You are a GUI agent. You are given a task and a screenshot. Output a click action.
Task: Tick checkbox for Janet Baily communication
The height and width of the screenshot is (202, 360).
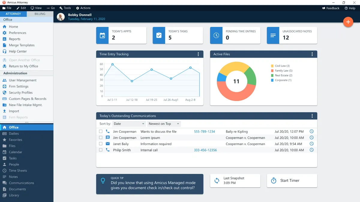tap(101, 144)
